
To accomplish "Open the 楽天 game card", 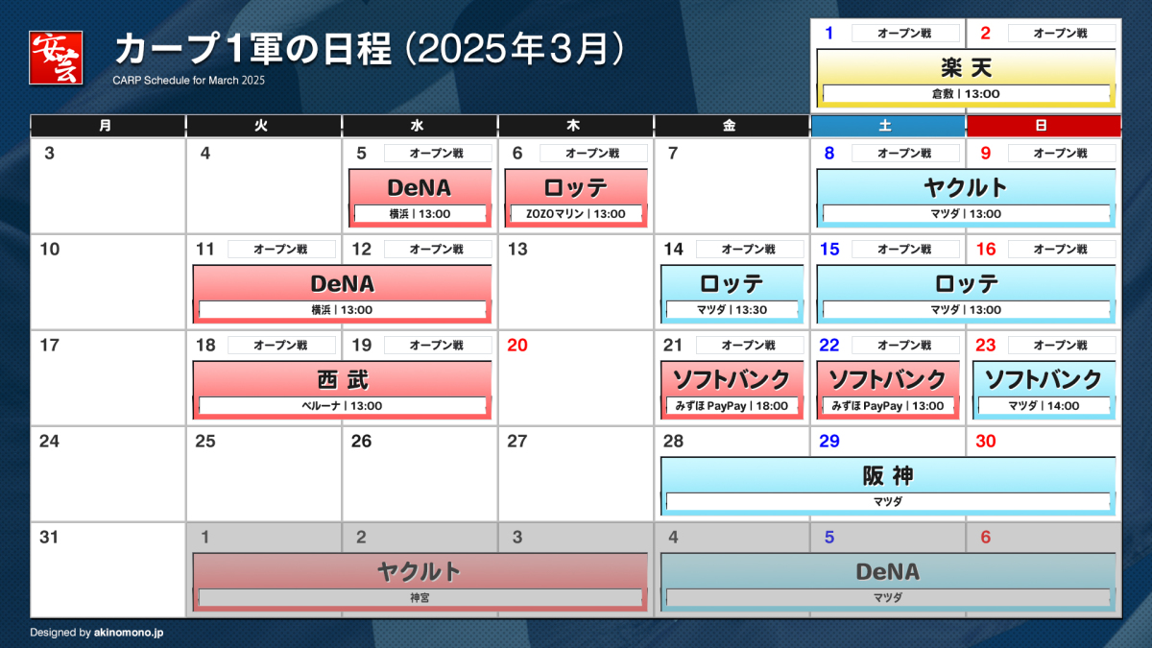I will 966,77.
